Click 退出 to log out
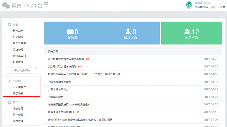Viewport: 227px width, 127px height. [x=222, y=7]
